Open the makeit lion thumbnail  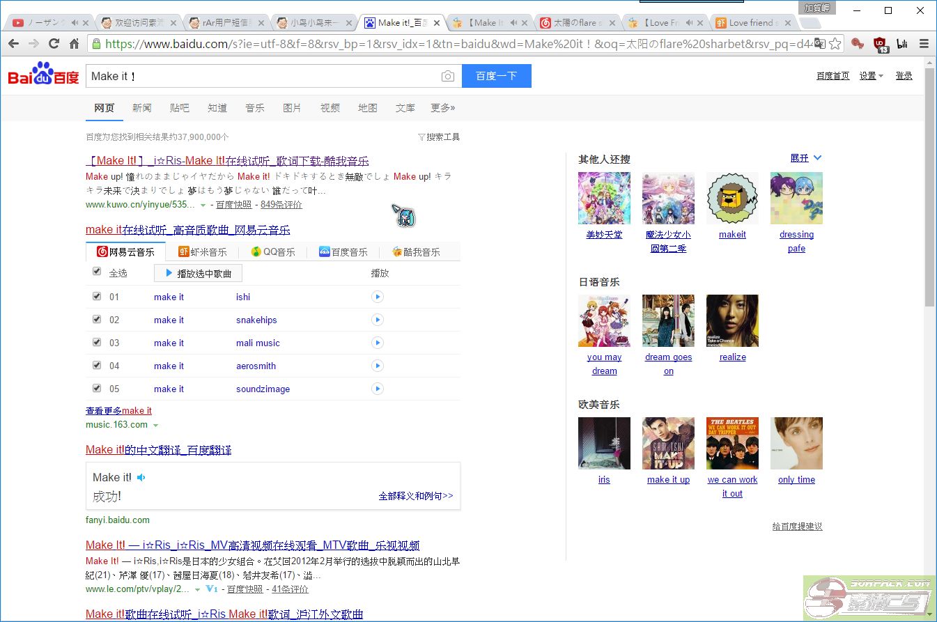coord(732,198)
